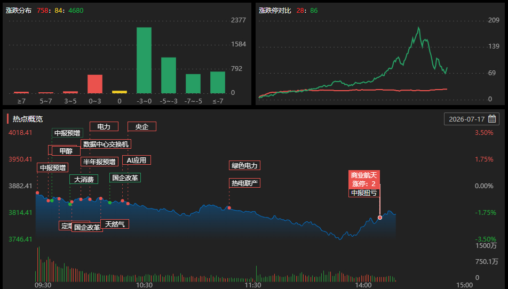Viewport: 508px width, 289px height.
Task: Open the 数据中心交换机 label
Action: [106, 144]
